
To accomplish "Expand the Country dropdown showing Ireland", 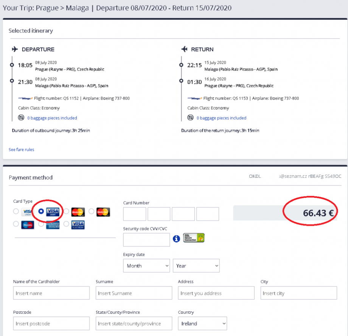I will pyautogui.click(x=202, y=324).
